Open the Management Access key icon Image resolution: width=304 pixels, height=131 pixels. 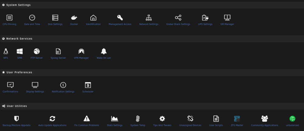[x=120, y=18]
